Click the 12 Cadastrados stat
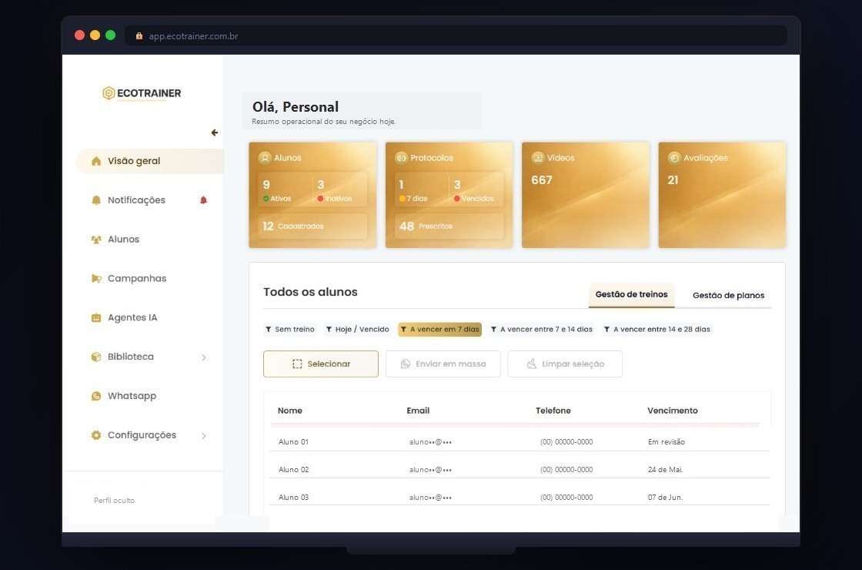Screen dimensions: 862x570 [312, 226]
